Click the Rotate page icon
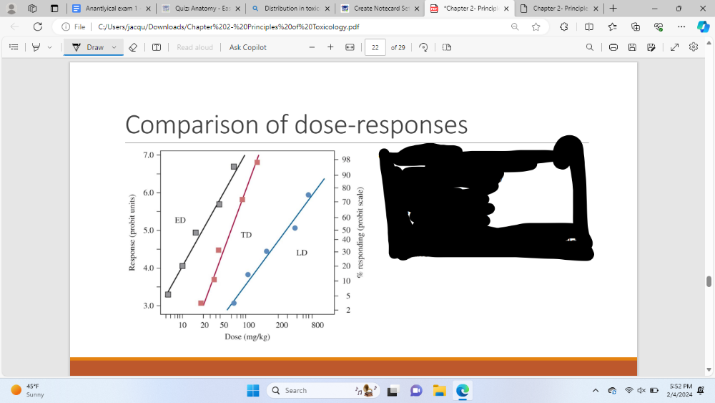This screenshot has height=403, width=715. [x=423, y=47]
